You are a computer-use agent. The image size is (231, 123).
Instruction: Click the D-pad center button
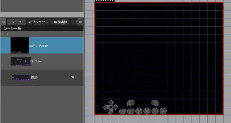pyautogui.click(x=111, y=107)
